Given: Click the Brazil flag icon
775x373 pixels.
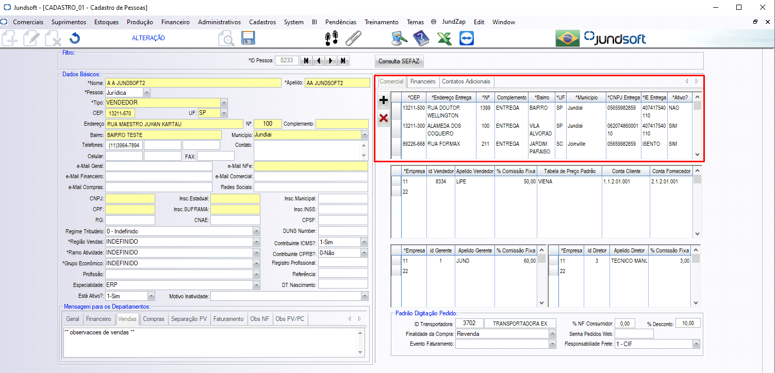Looking at the screenshot, I should 567,39.
